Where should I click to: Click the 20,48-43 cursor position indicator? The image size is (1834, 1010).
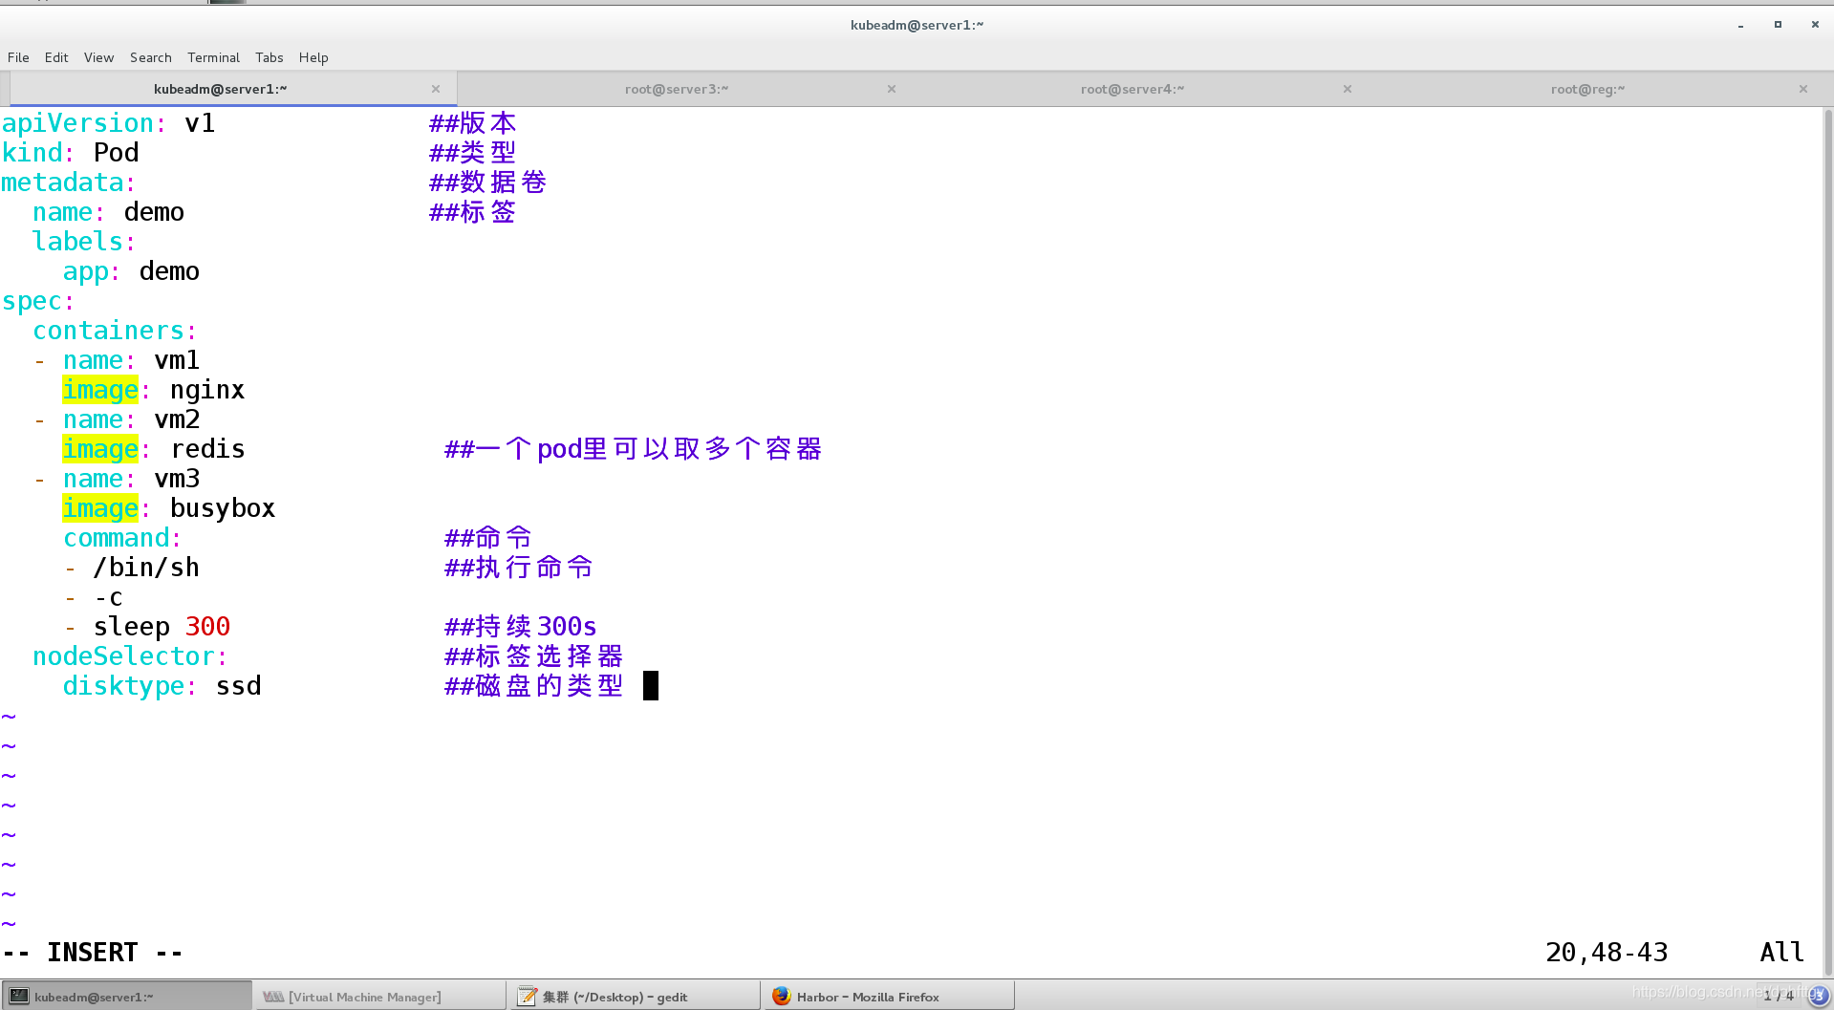pyautogui.click(x=1607, y=953)
